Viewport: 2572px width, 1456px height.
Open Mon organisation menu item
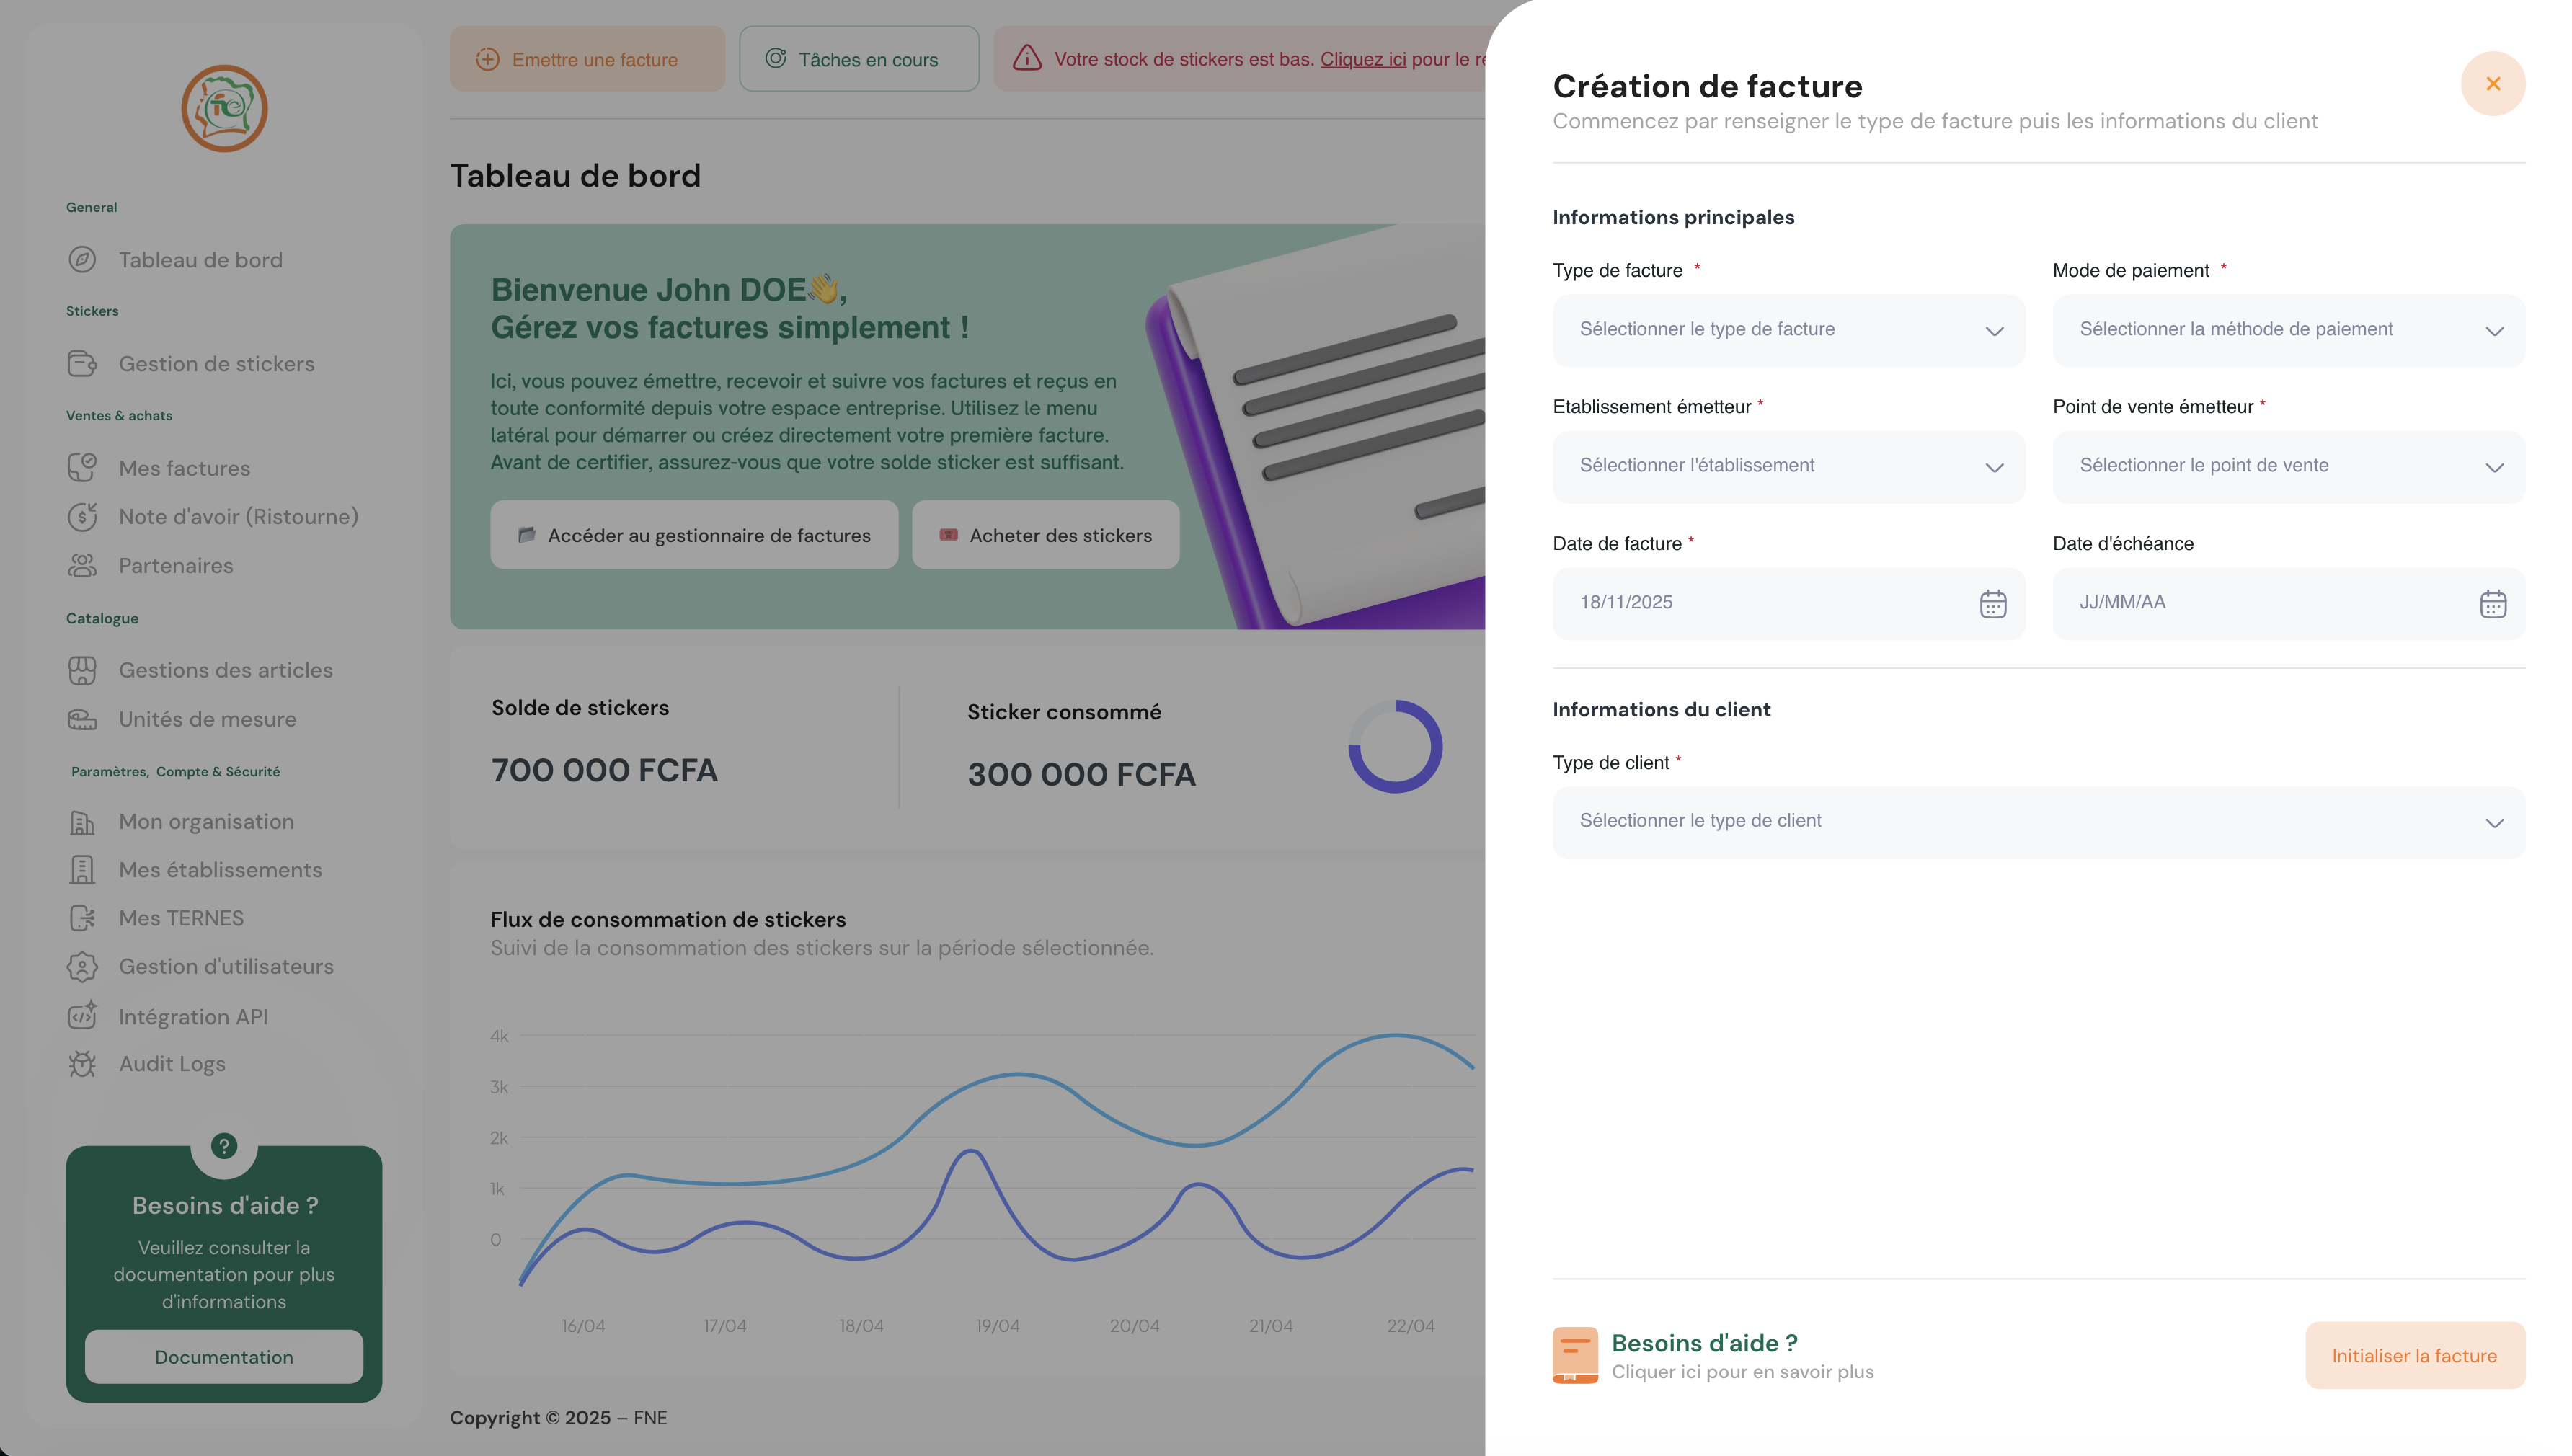pyautogui.click(x=206, y=822)
